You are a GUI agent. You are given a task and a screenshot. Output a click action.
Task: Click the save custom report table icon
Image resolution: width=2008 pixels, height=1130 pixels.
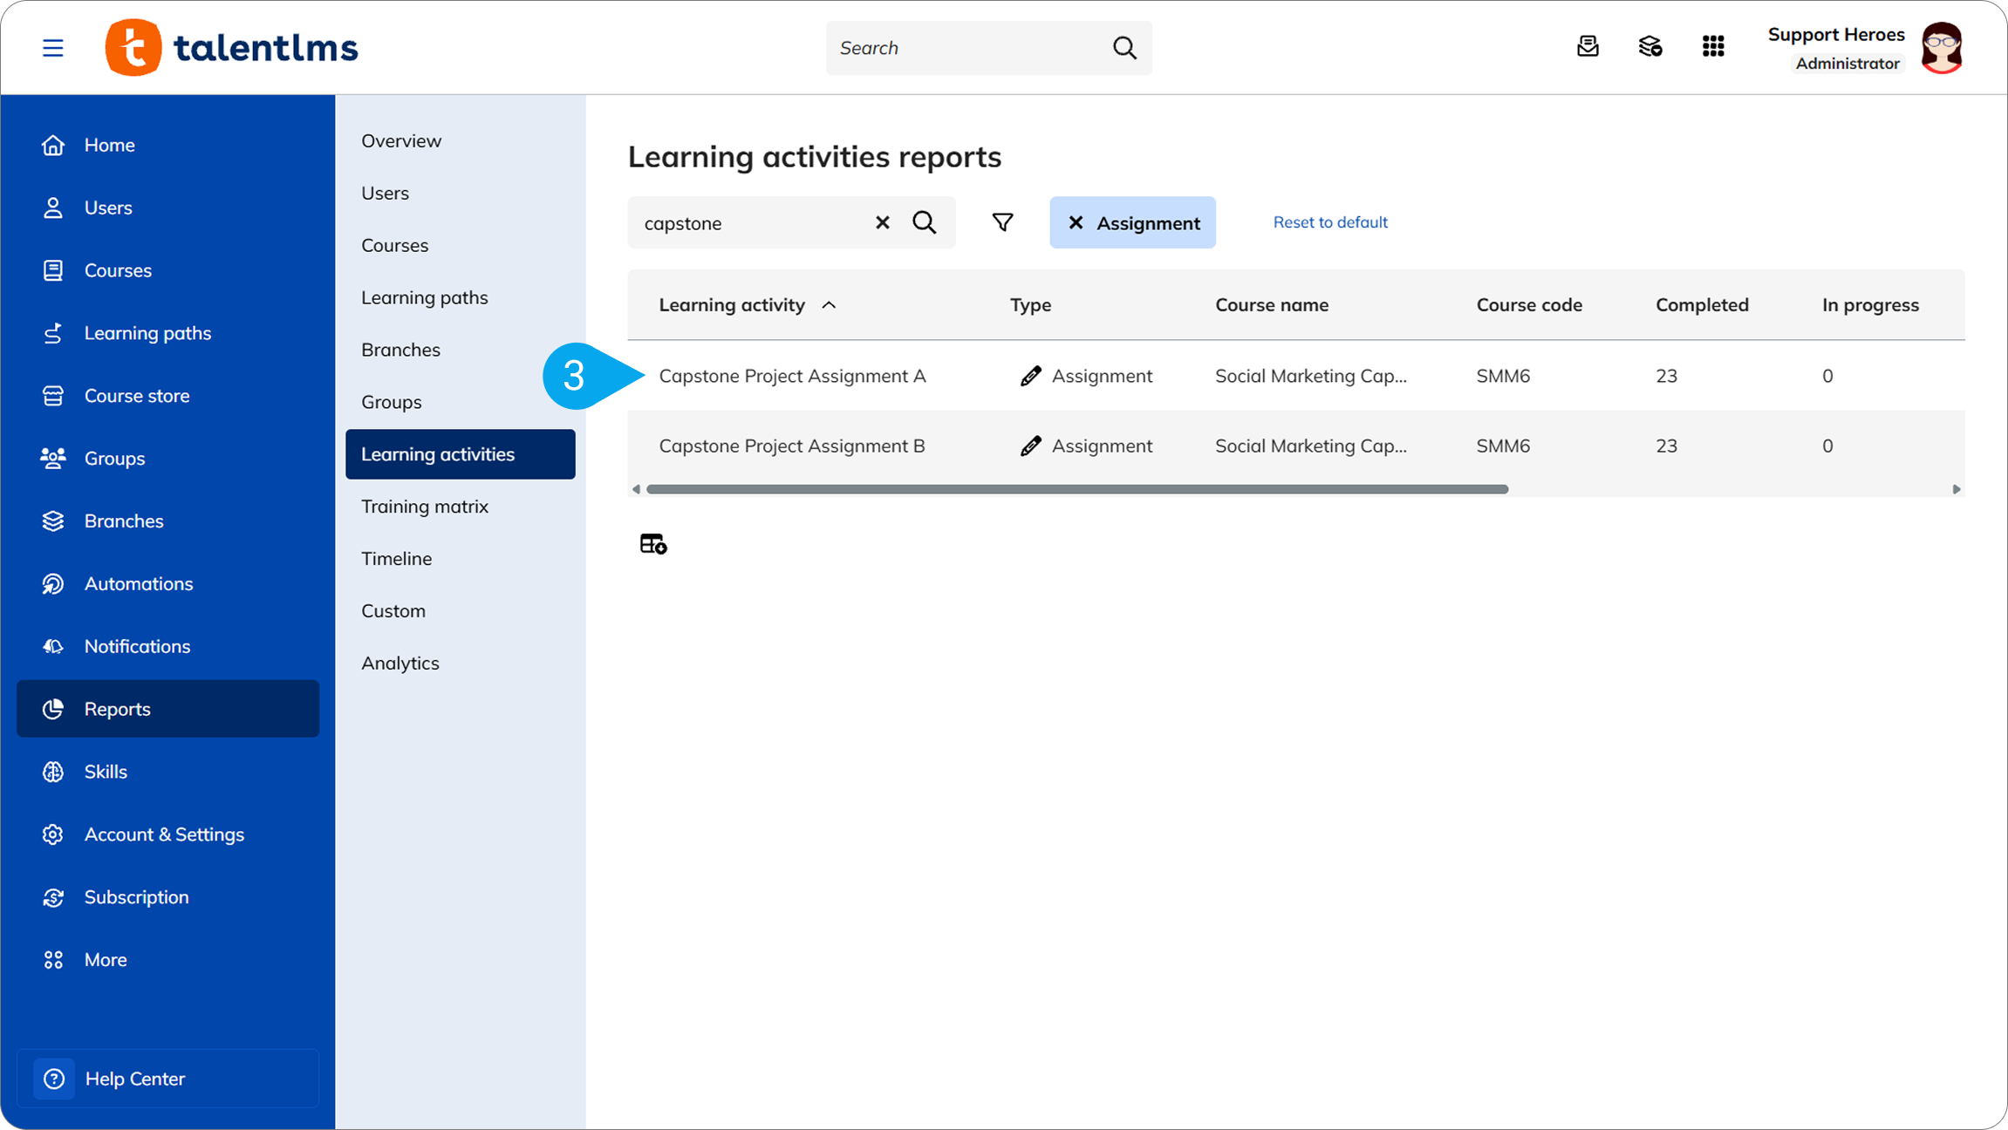pos(653,544)
